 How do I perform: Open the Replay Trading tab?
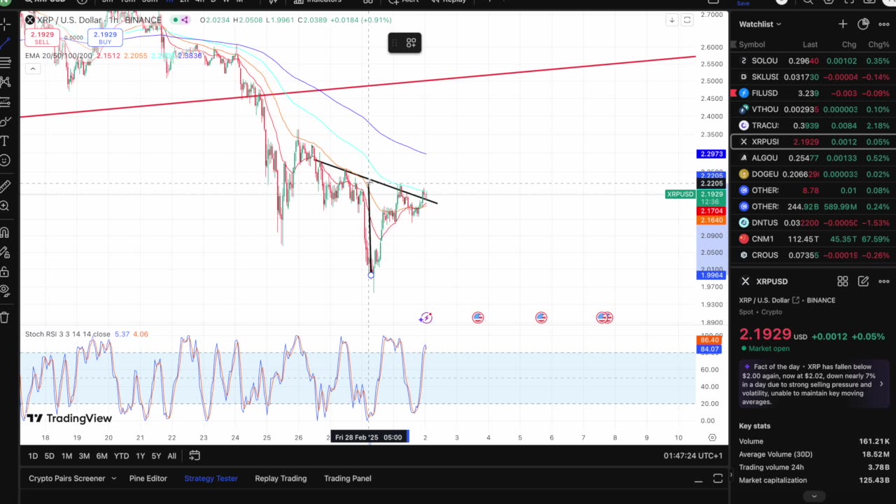point(281,479)
